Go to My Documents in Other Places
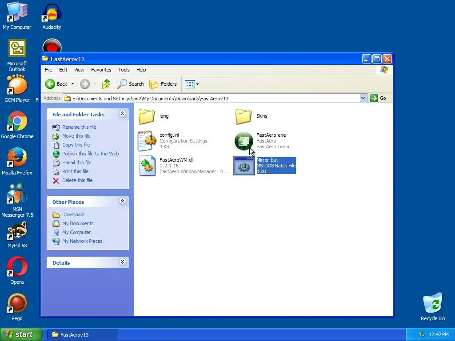The image size is (455, 341). [x=78, y=224]
